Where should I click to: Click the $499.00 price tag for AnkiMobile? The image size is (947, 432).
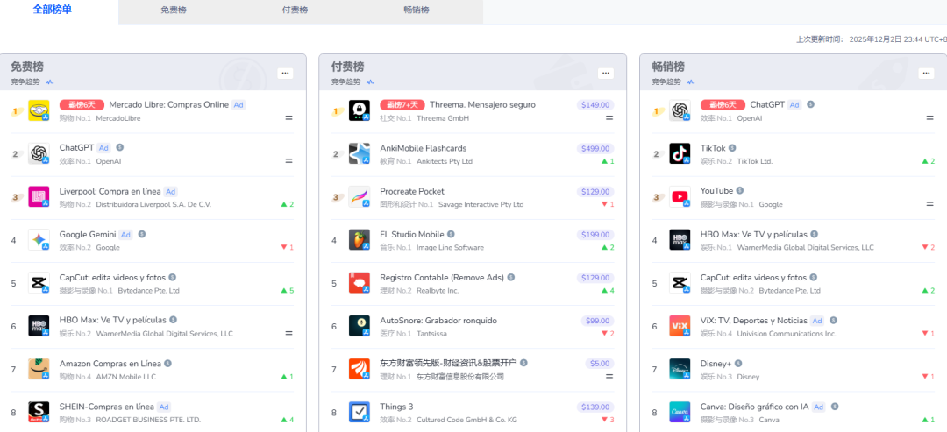595,148
